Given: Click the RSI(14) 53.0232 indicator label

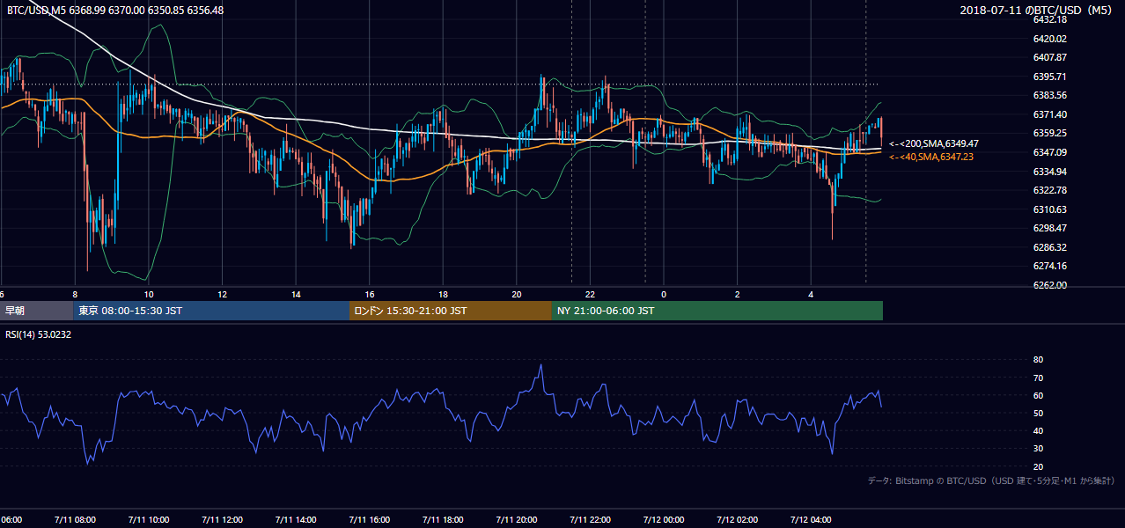Looking at the screenshot, I should 39,334.
